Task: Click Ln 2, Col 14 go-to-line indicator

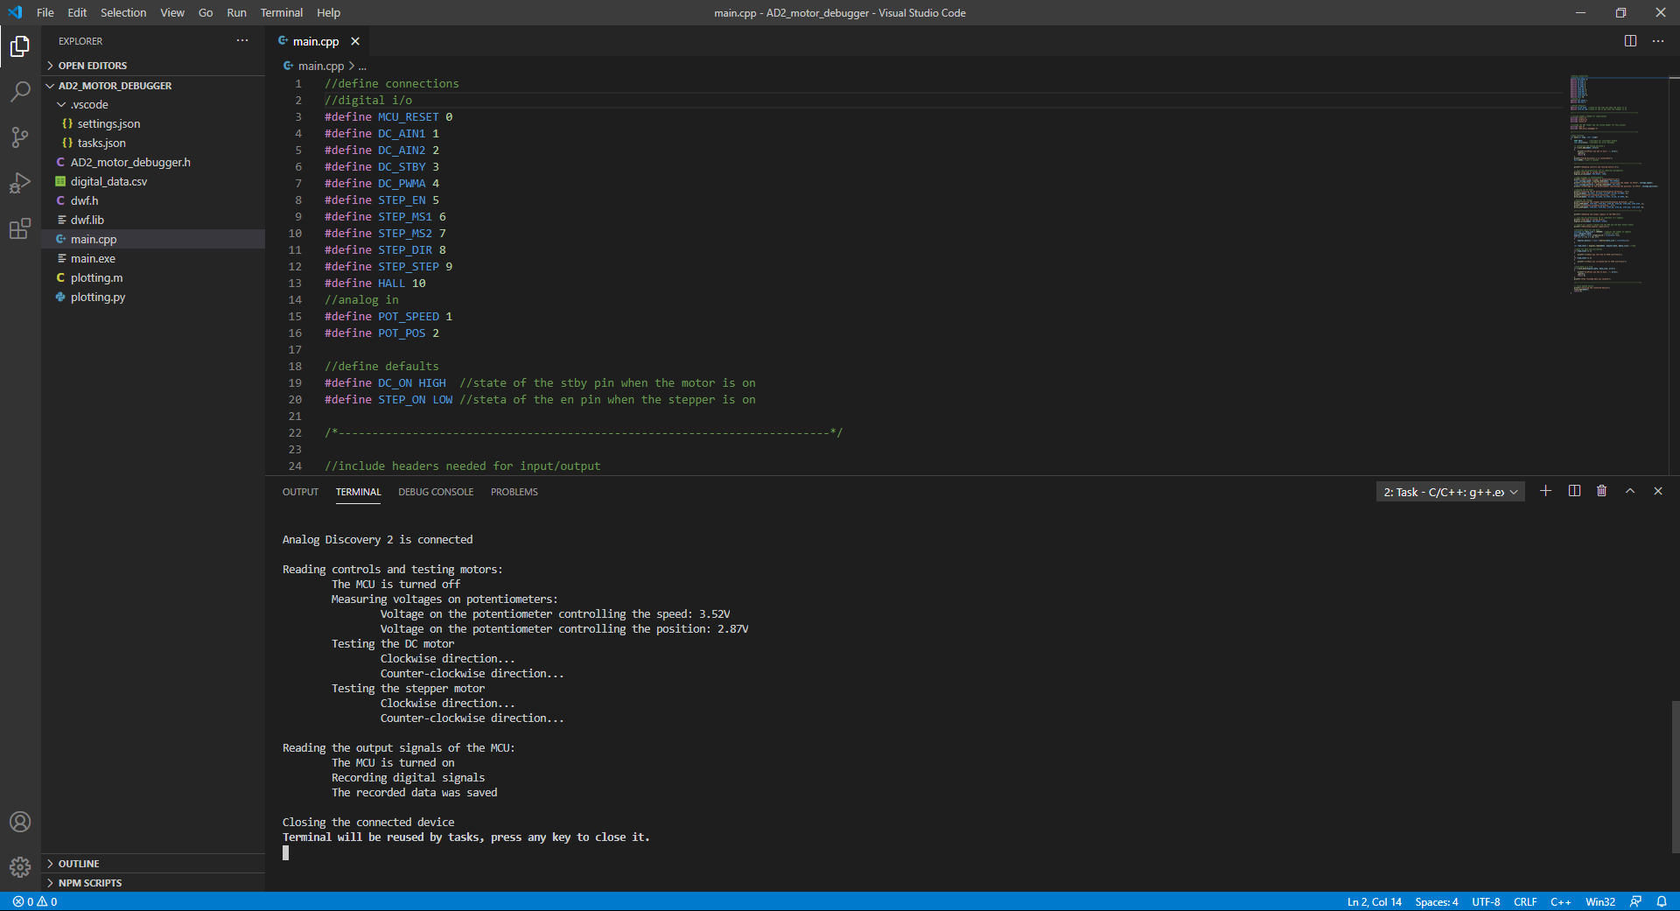Action: 1374,901
